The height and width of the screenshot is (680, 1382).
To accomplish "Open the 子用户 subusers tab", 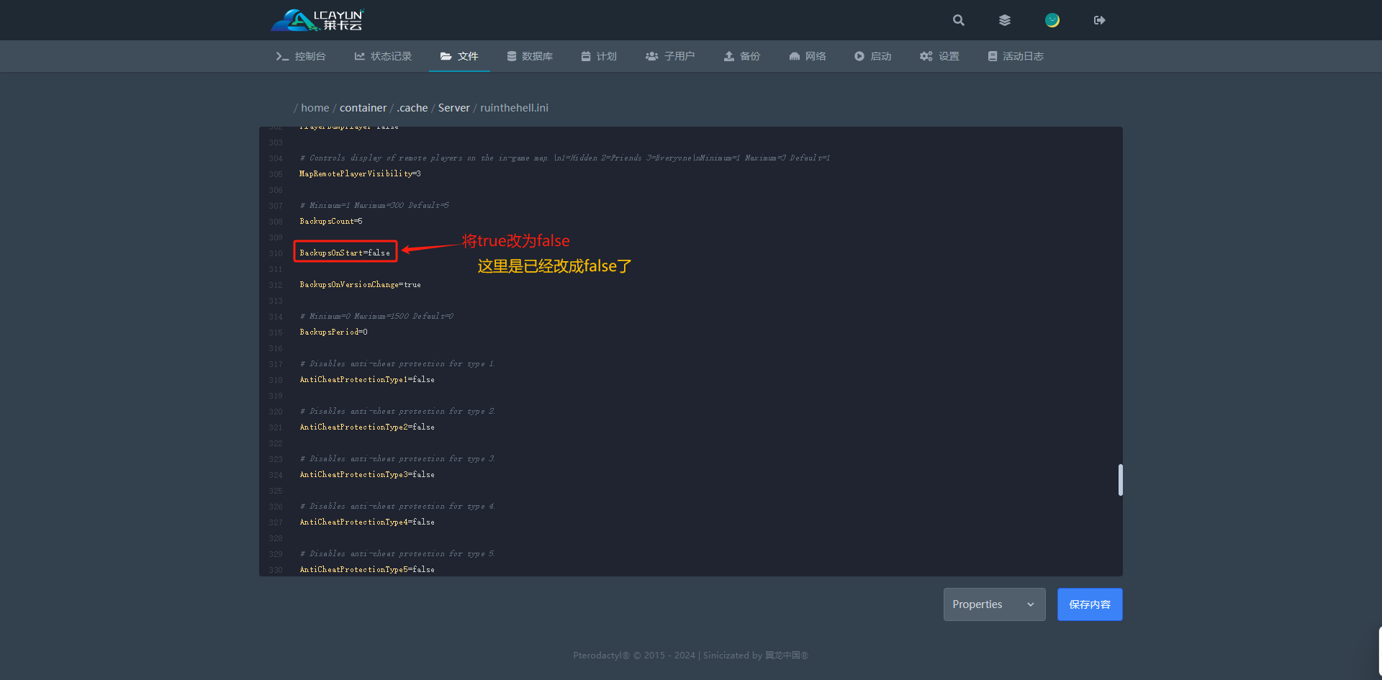I will [x=670, y=56].
